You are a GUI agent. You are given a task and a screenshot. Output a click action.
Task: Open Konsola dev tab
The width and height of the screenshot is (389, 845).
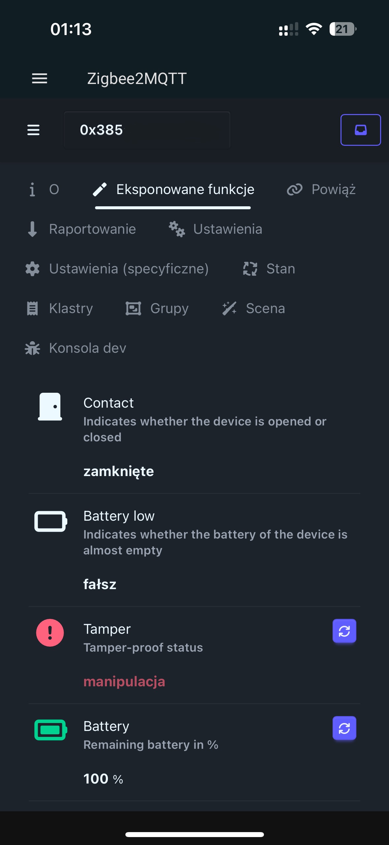click(76, 348)
